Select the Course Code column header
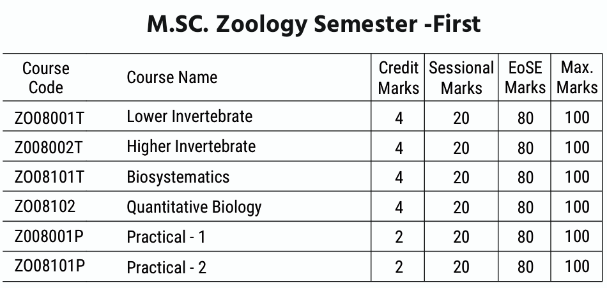Image resolution: width=607 pixels, height=288 pixels. click(46, 77)
